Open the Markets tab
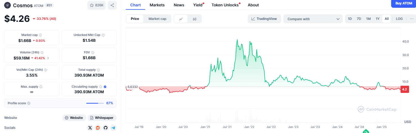This screenshot has width=416, height=133. pyautogui.click(x=157, y=5)
